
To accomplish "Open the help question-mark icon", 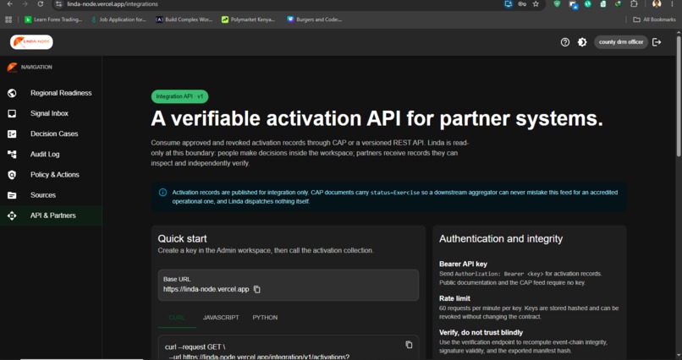I will (x=565, y=42).
